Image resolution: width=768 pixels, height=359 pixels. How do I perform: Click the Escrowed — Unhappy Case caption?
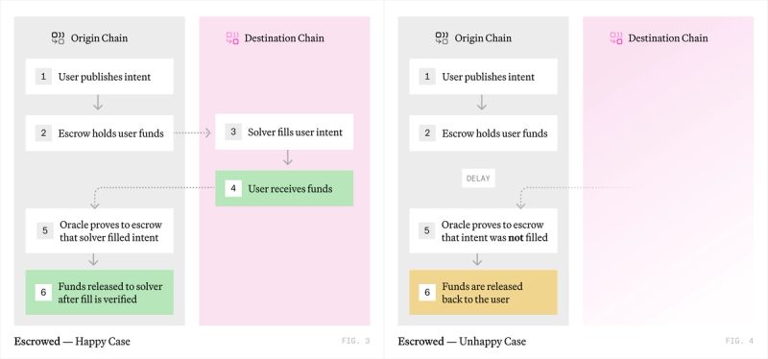(x=462, y=341)
